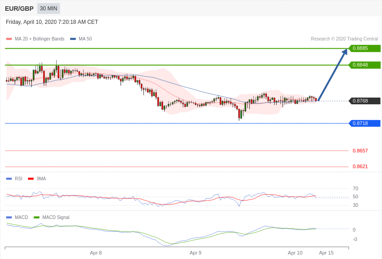Click the MACD Signal legend label
The height and width of the screenshot is (259, 382).
[56, 217]
